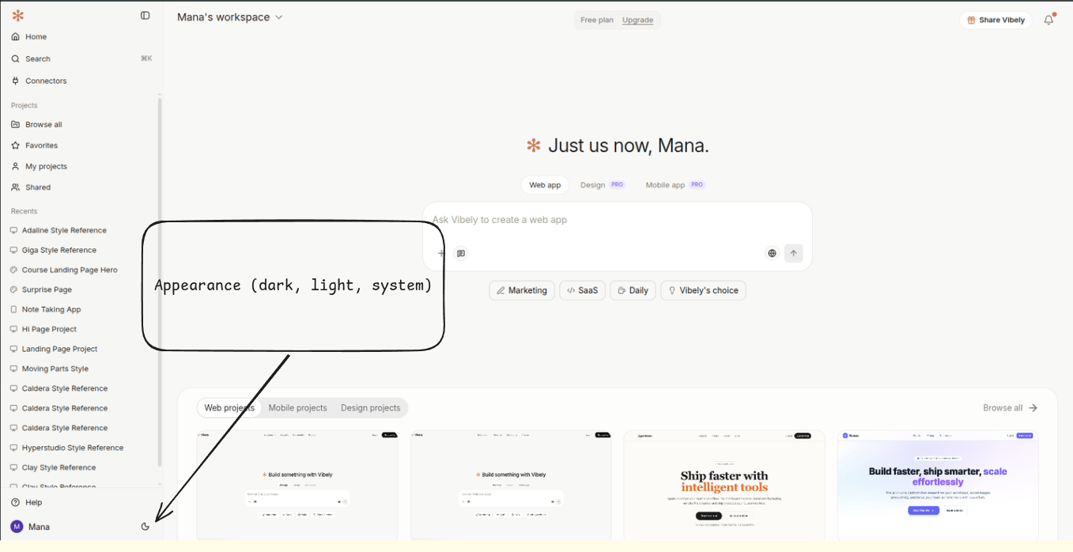The height and width of the screenshot is (552, 1073).
Task: Open the Connectors page
Action: tap(46, 81)
